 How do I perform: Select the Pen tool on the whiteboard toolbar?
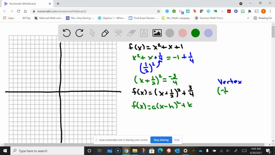pyautogui.click(x=105, y=33)
